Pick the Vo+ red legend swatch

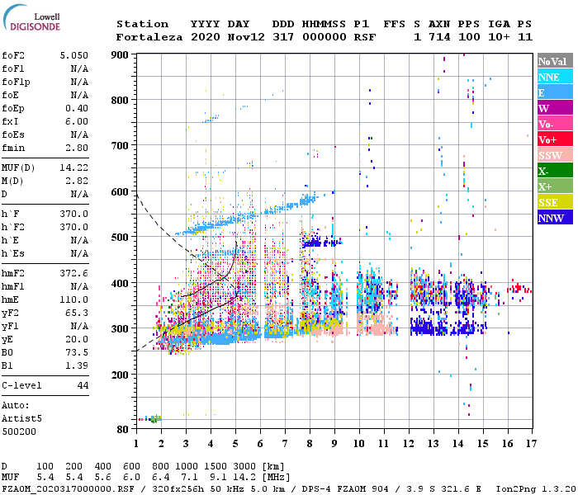pos(555,139)
